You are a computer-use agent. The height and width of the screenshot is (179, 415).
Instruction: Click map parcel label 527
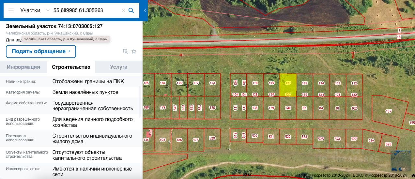click(x=354, y=139)
